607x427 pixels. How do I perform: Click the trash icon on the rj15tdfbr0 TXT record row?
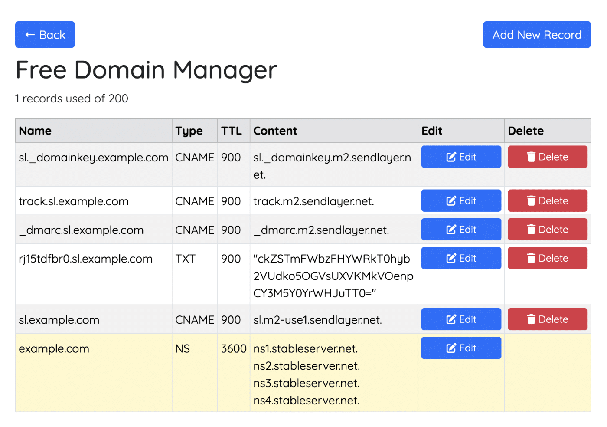[532, 258]
